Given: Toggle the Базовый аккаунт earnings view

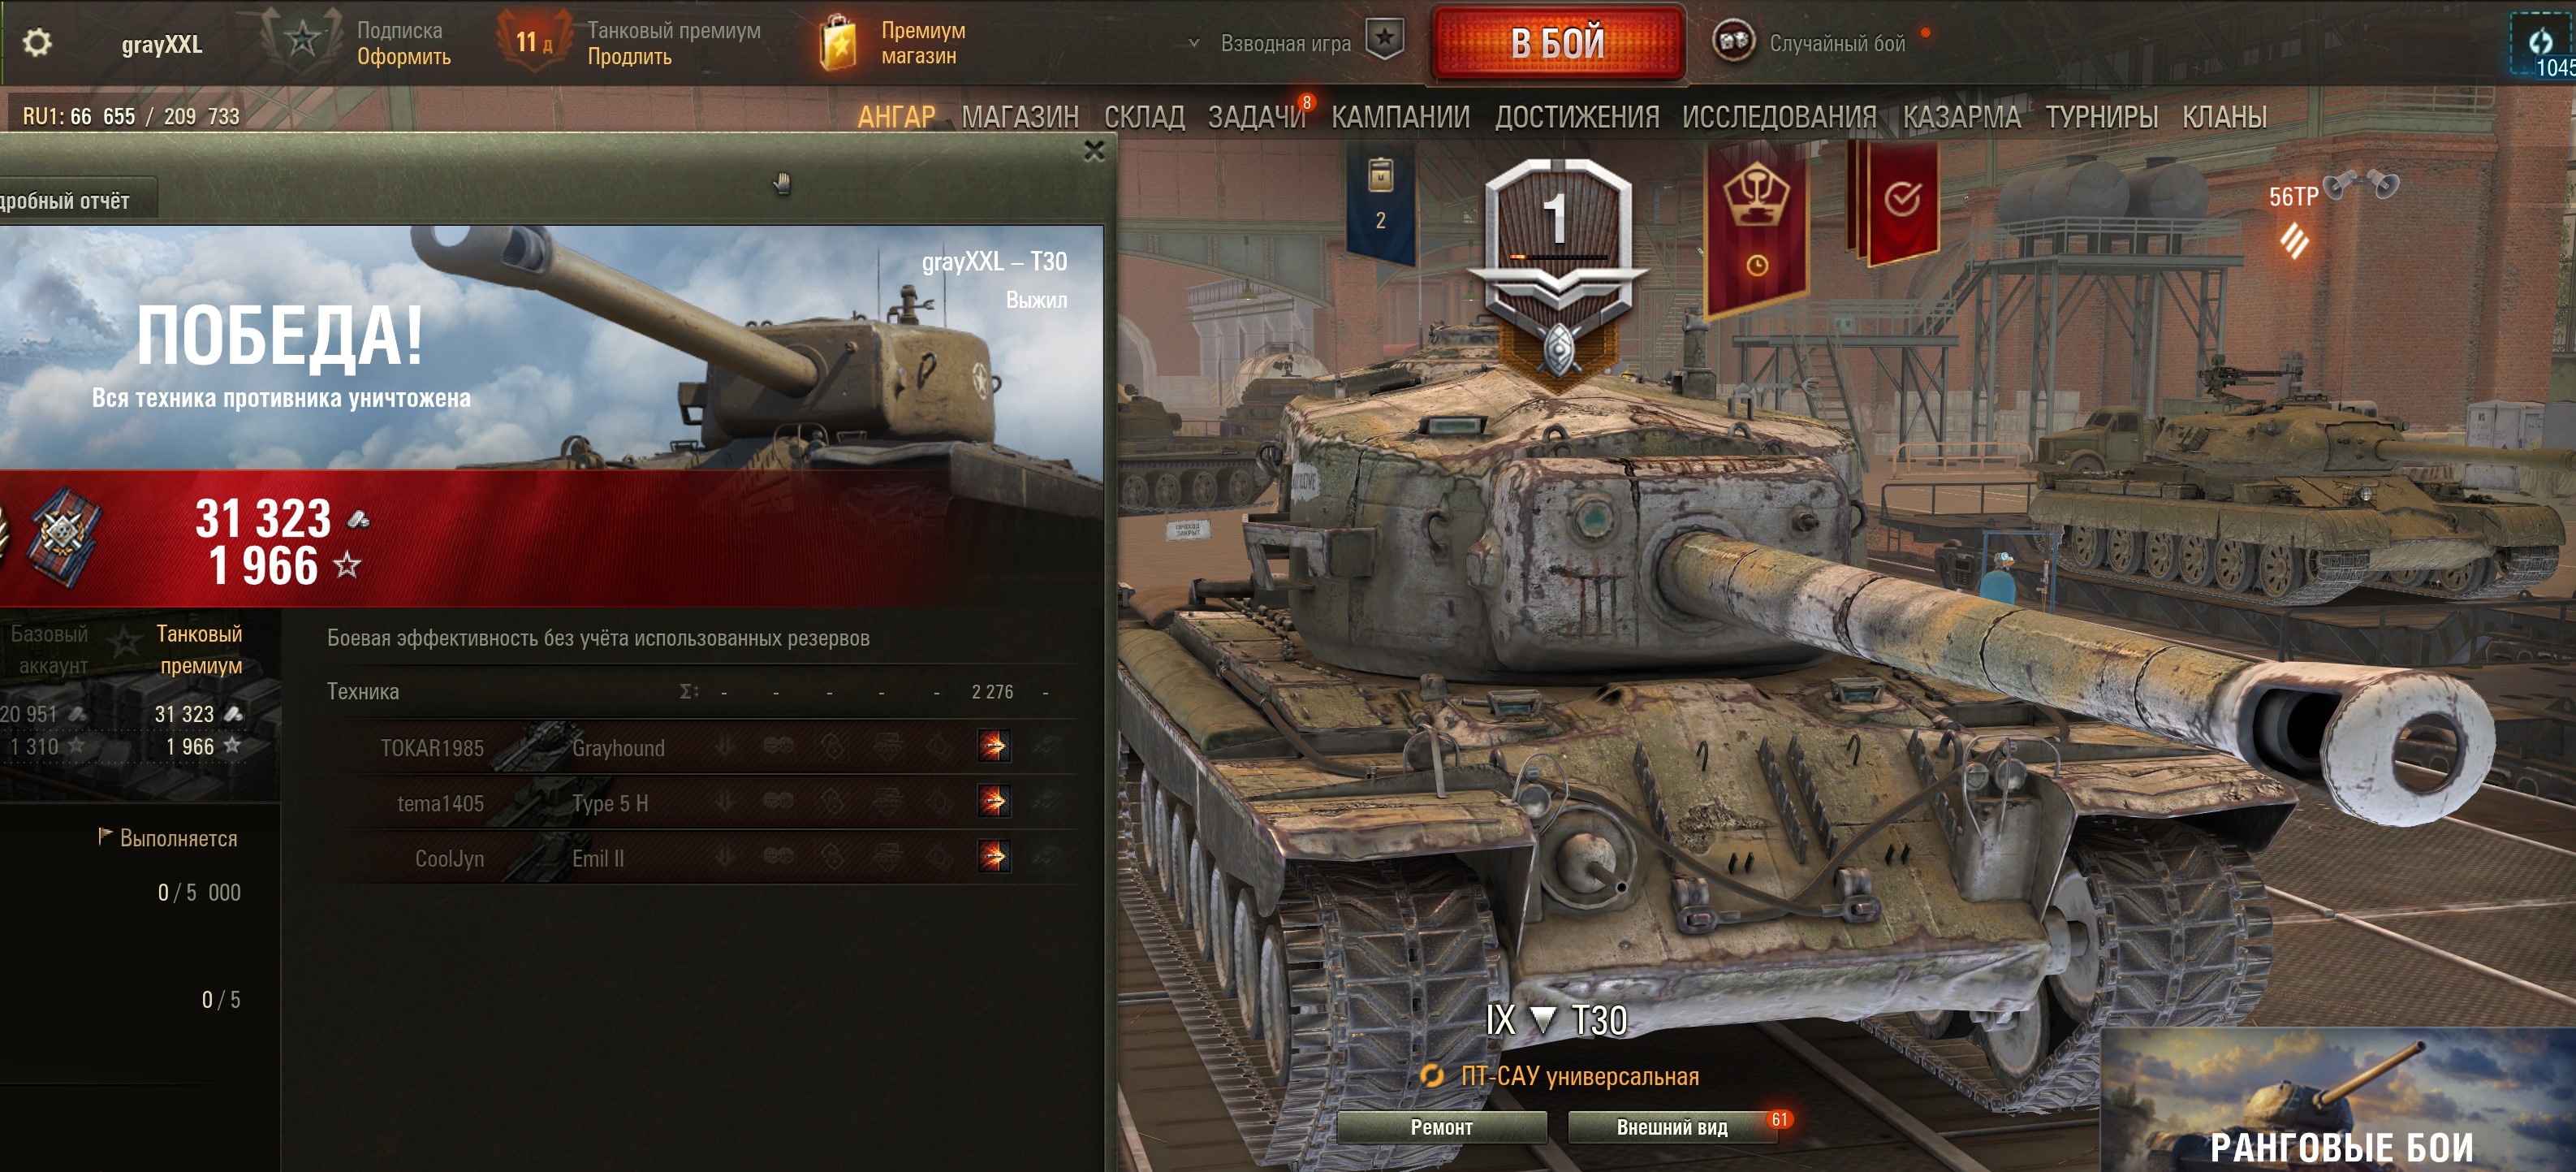Looking at the screenshot, I should pyautogui.click(x=50, y=650).
